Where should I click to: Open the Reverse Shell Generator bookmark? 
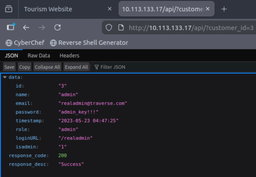(89, 43)
